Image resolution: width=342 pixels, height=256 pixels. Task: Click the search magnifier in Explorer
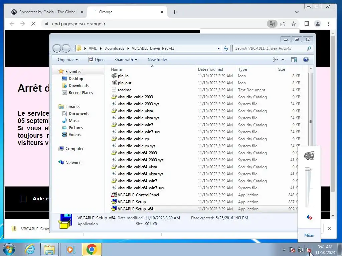(x=309, y=48)
